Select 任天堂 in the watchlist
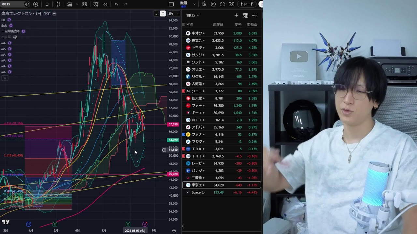Screen dimensions: 417x234 [x=222, y=98]
